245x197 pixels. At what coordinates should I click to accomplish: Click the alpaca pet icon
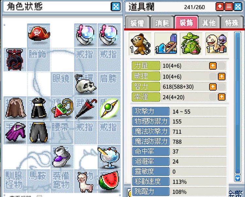coord(85,182)
